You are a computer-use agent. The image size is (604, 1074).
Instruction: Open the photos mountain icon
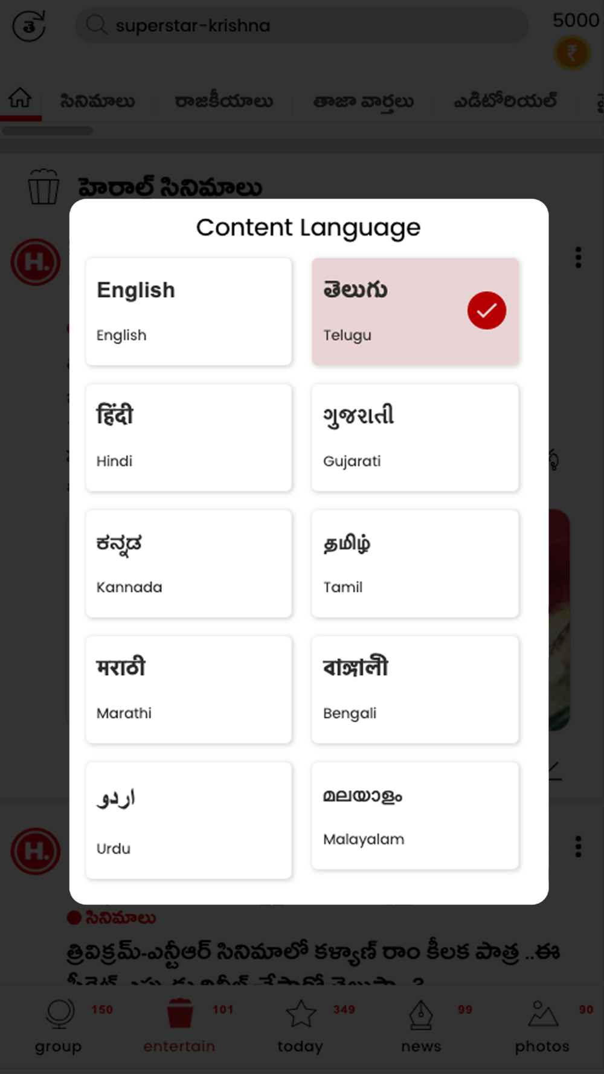coord(542,1014)
